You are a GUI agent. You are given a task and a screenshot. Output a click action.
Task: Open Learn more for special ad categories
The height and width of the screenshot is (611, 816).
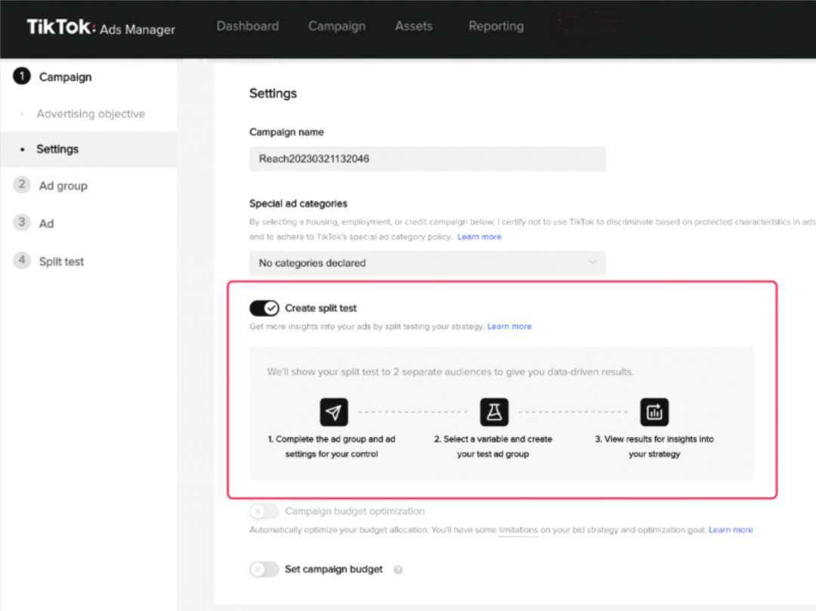pyautogui.click(x=479, y=237)
